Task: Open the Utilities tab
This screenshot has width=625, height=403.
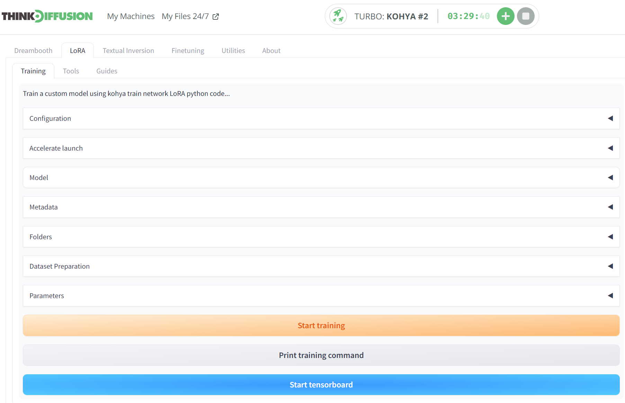Action: (x=233, y=51)
